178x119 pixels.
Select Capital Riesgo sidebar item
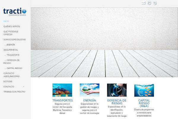point(13,68)
